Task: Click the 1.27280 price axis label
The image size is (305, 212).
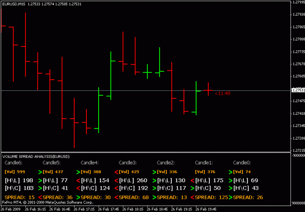Action: tap(299, 138)
